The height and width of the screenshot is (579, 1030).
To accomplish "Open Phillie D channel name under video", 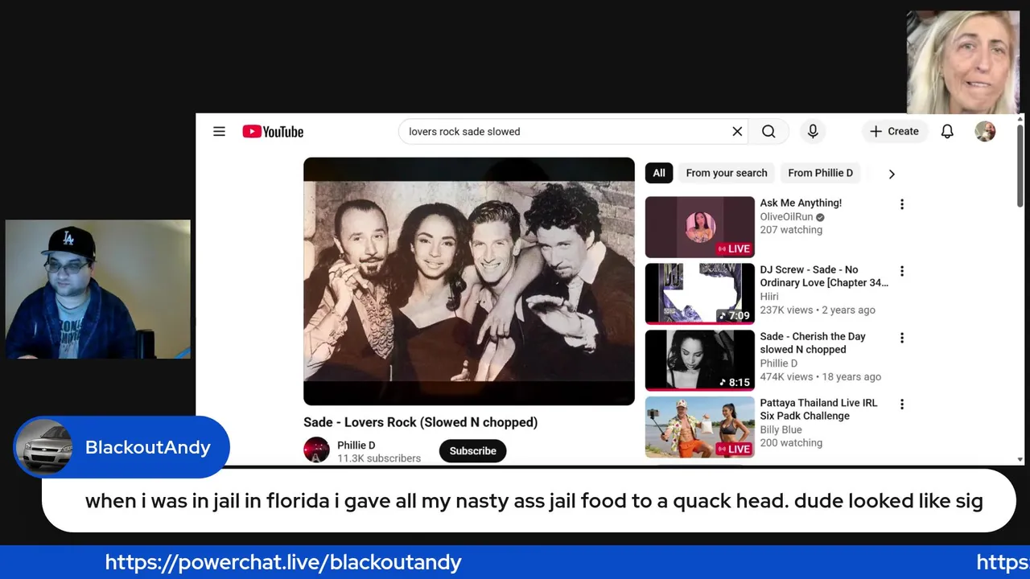I will pos(356,445).
